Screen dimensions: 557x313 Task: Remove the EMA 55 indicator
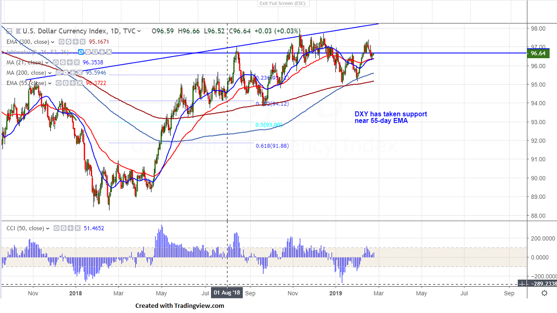coord(79,83)
